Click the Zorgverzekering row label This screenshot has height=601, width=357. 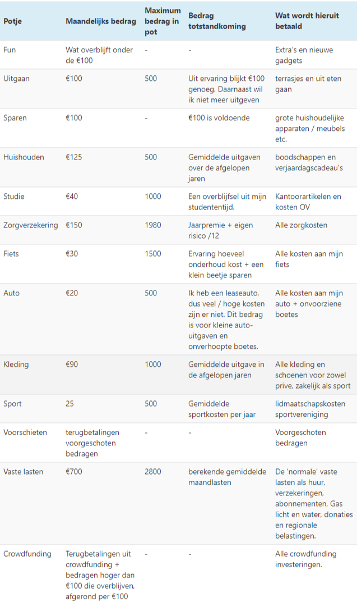(x=30, y=225)
